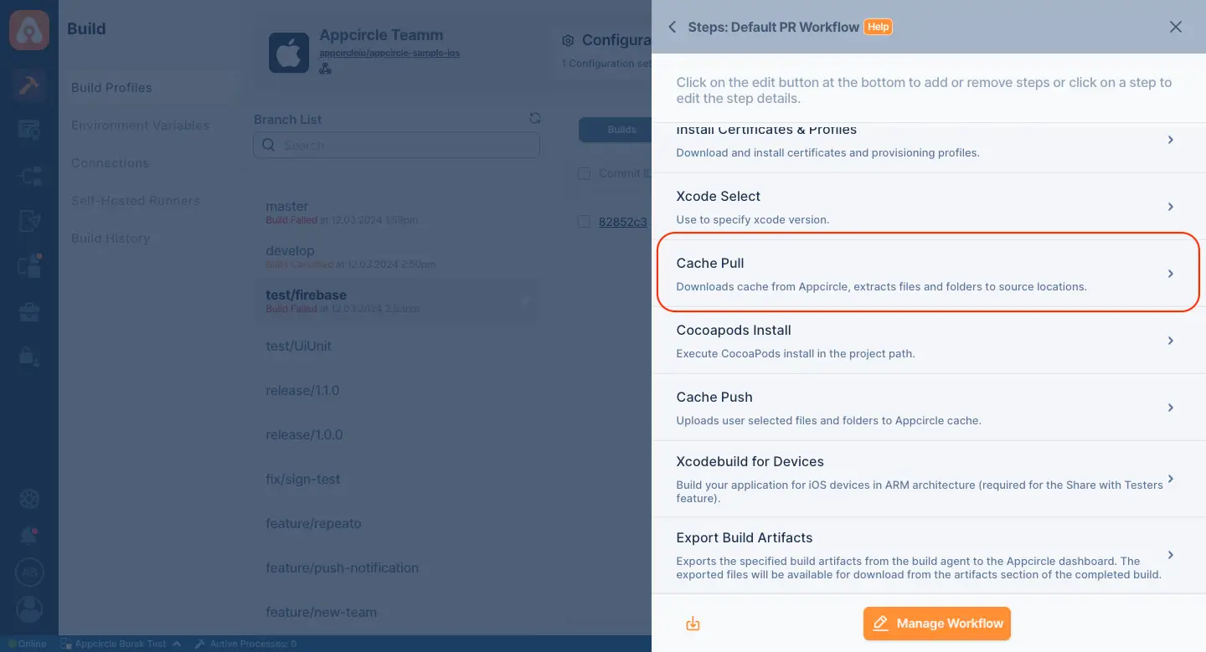
Task: Open the workflow distribution nodes sidebar icon
Action: (29, 176)
